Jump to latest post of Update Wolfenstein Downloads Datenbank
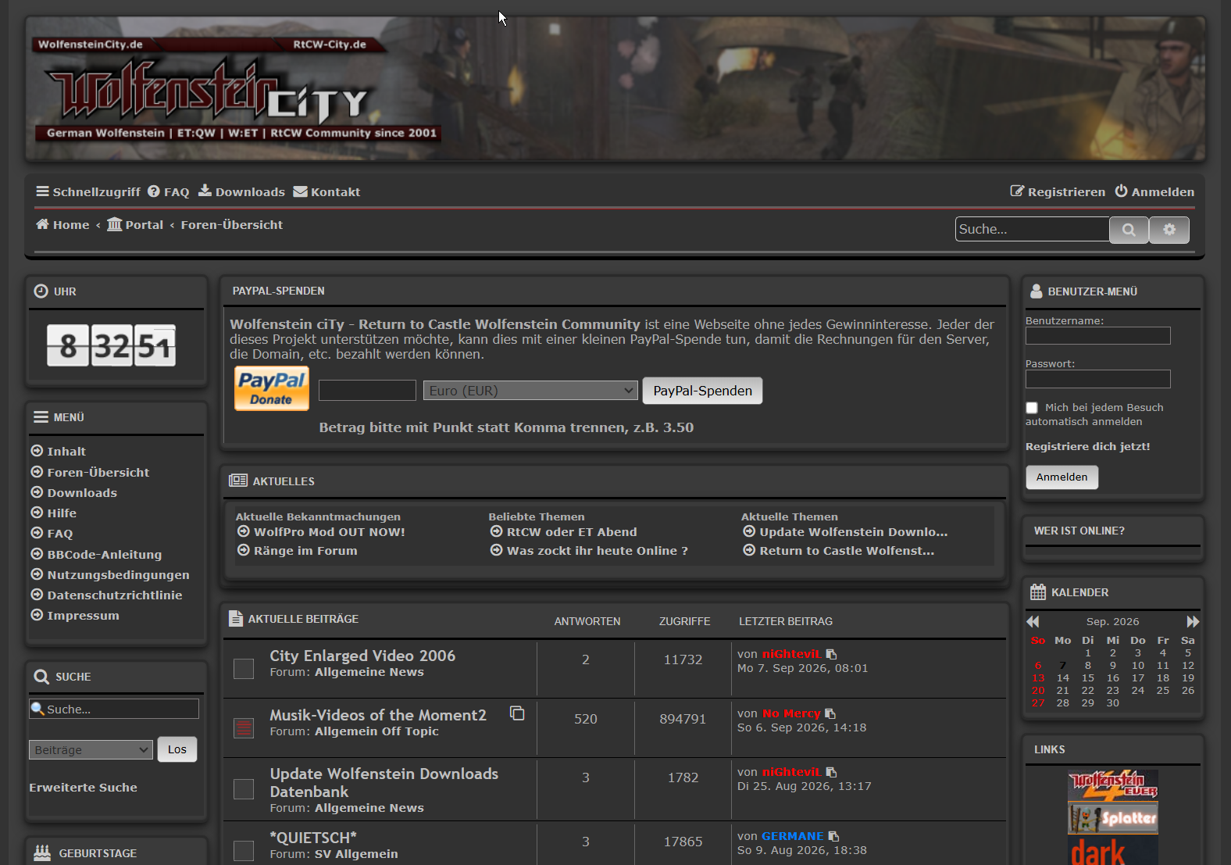Viewport: 1231px width, 865px height. click(x=831, y=772)
